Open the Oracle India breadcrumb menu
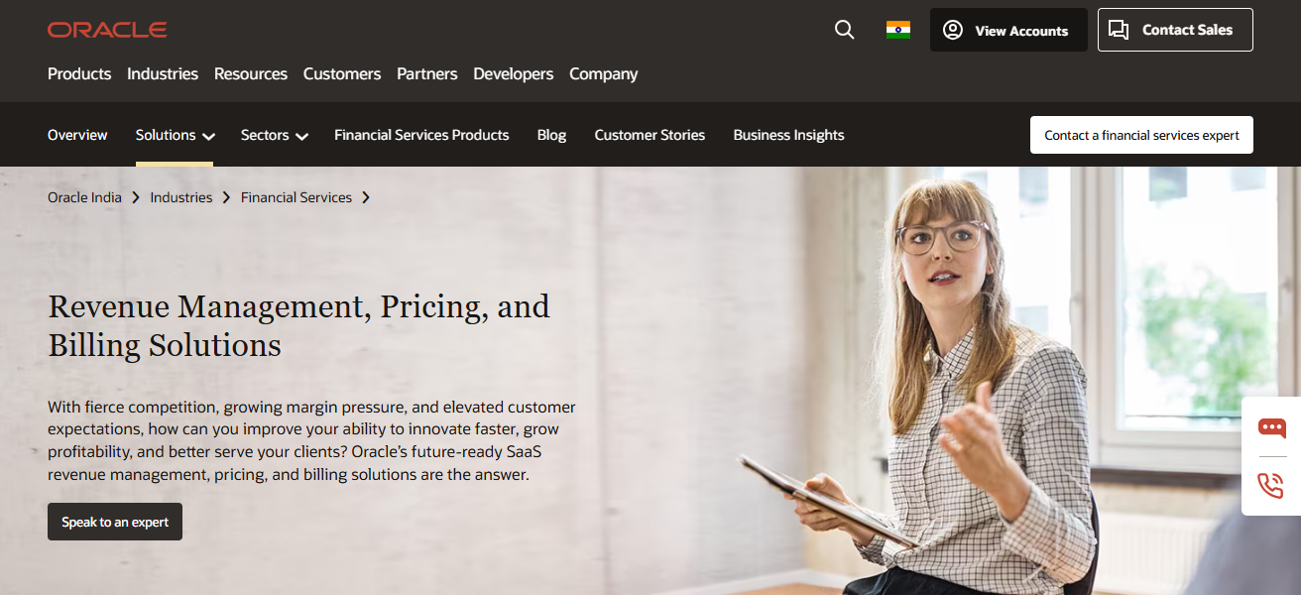 84,197
